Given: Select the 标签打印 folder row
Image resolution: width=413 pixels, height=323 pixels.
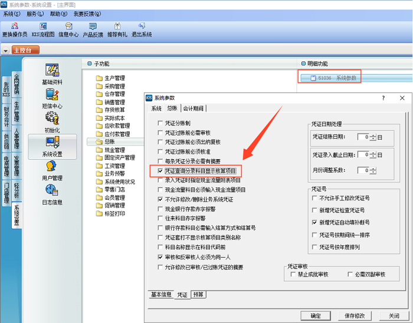Looking at the screenshot, I should (x=111, y=213).
